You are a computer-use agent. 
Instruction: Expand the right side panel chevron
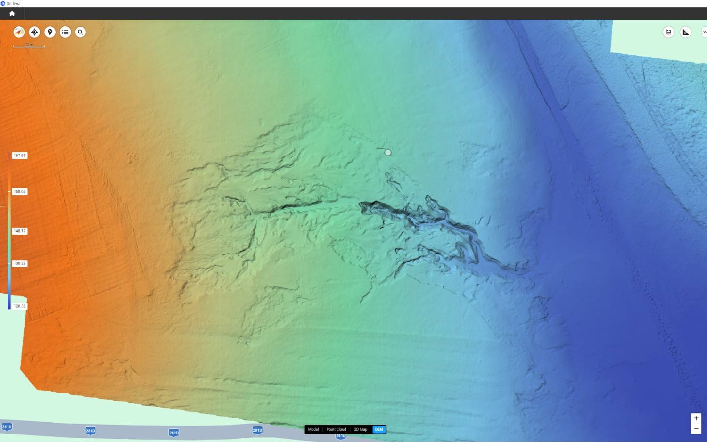[704, 32]
